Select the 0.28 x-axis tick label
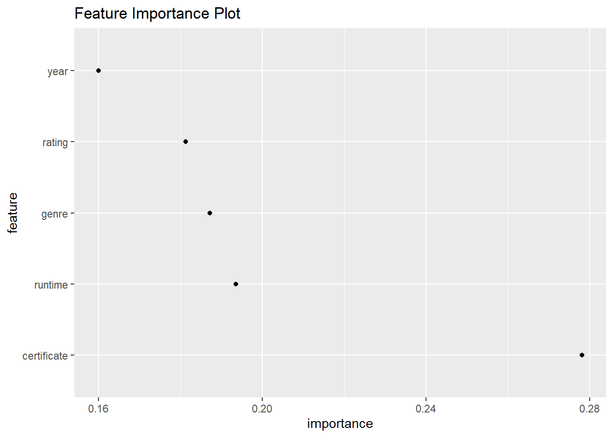Viewport: 613px width, 437px height. 589,409
